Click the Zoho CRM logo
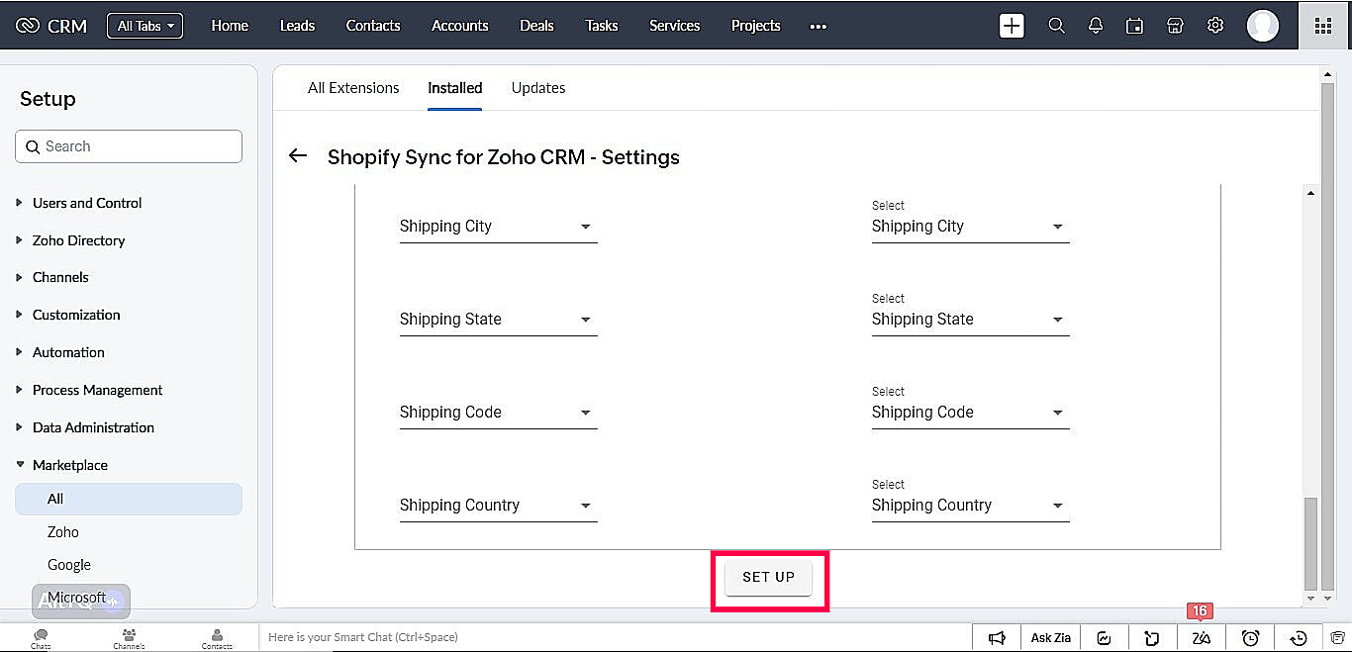Screen dimensions: 1352x652 pos(51,26)
